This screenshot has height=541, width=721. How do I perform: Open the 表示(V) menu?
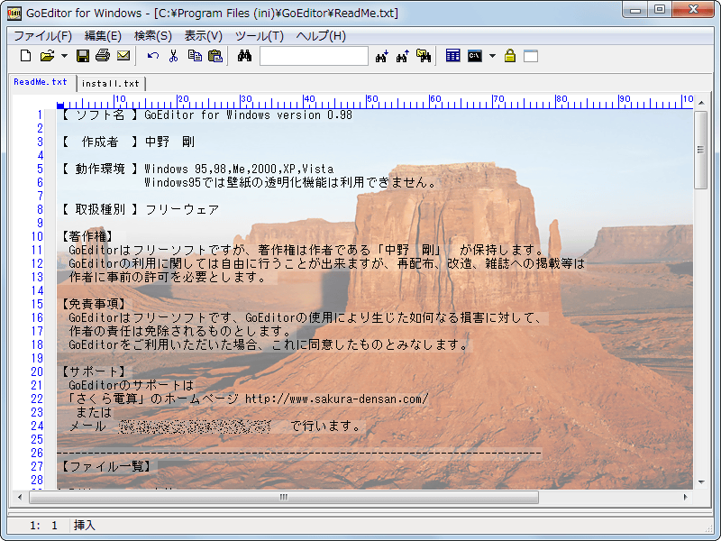pyautogui.click(x=204, y=36)
